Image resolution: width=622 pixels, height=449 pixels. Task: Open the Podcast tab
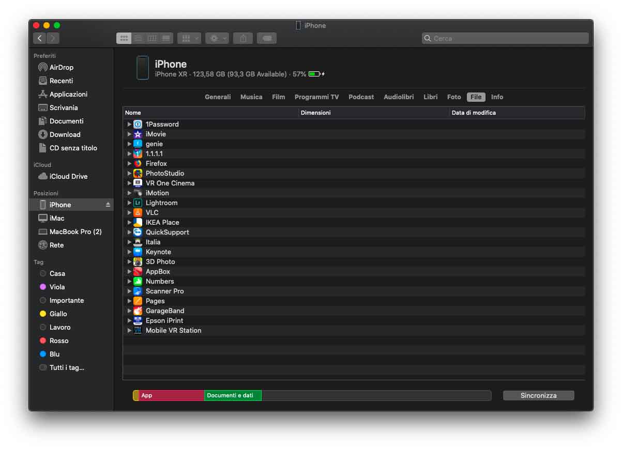pyautogui.click(x=361, y=97)
